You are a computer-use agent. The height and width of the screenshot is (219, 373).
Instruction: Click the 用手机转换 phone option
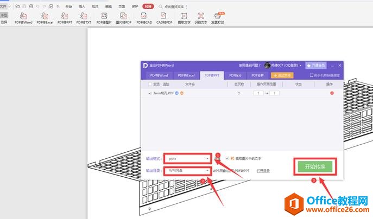point(325,75)
